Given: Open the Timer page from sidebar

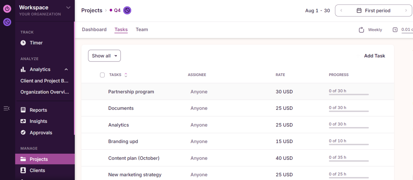Looking at the screenshot, I should pos(36,43).
